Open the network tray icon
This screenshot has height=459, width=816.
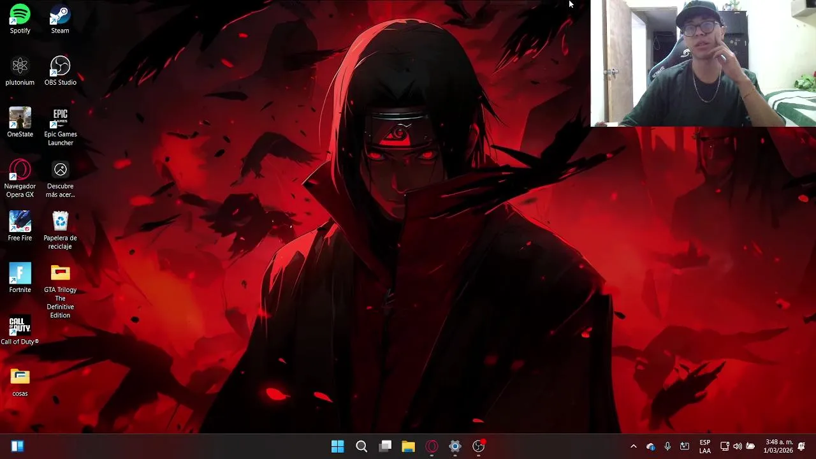click(725, 446)
